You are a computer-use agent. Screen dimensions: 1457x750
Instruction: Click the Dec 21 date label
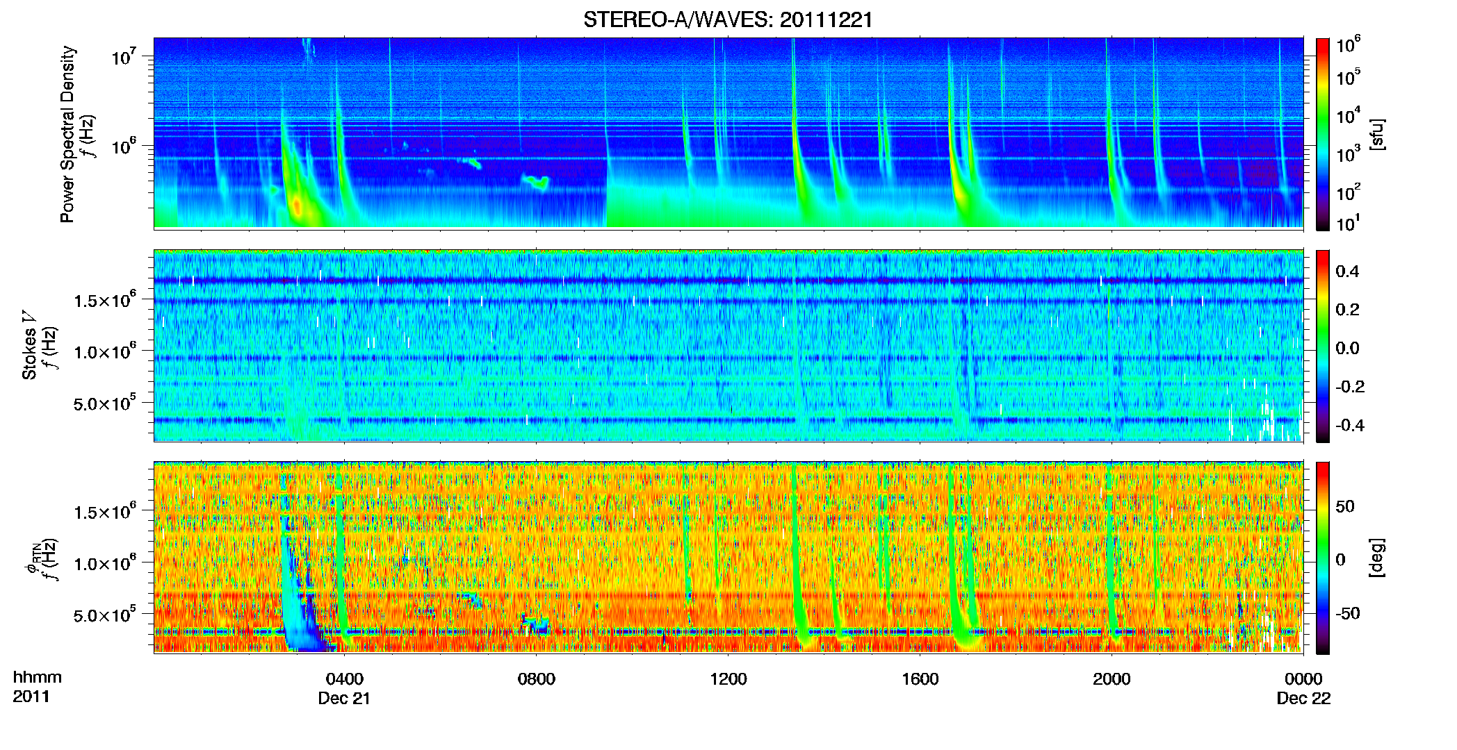click(x=344, y=699)
